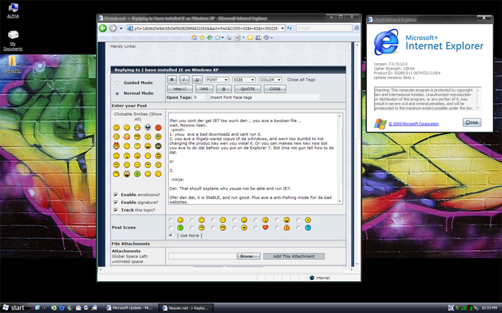
Task: Click the Bold (B) formatting button
Action: [x=172, y=80]
